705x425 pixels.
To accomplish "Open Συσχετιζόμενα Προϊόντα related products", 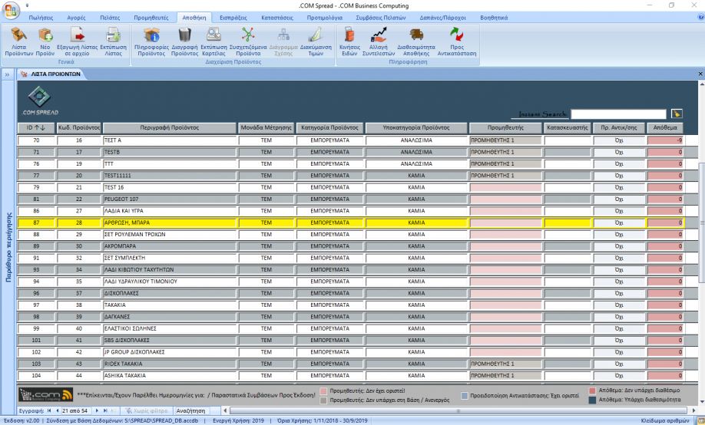I will click(x=248, y=41).
